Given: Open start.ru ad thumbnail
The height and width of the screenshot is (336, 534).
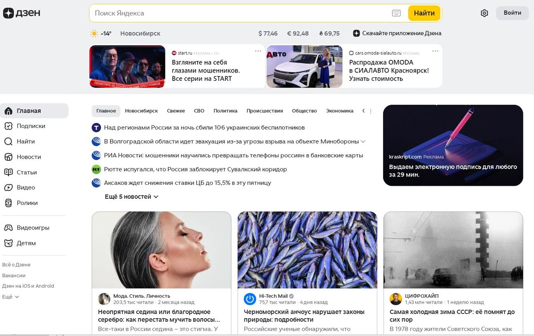Looking at the screenshot, I should coord(127,67).
